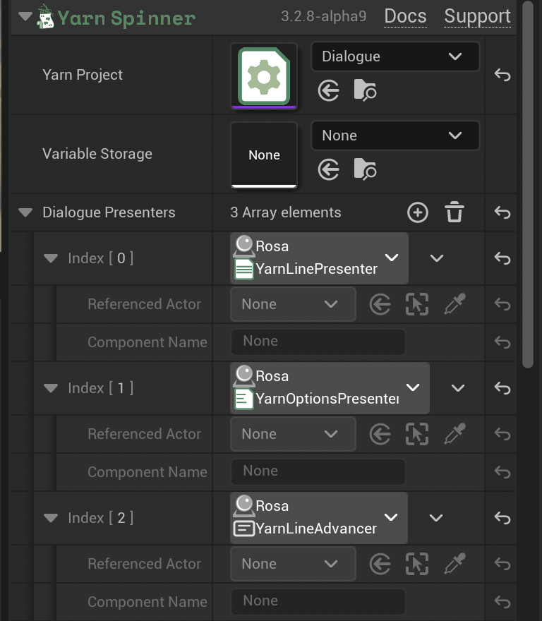Image resolution: width=542 pixels, height=621 pixels.
Task: Reset Index [ 2 ] to default
Action: 502,518
